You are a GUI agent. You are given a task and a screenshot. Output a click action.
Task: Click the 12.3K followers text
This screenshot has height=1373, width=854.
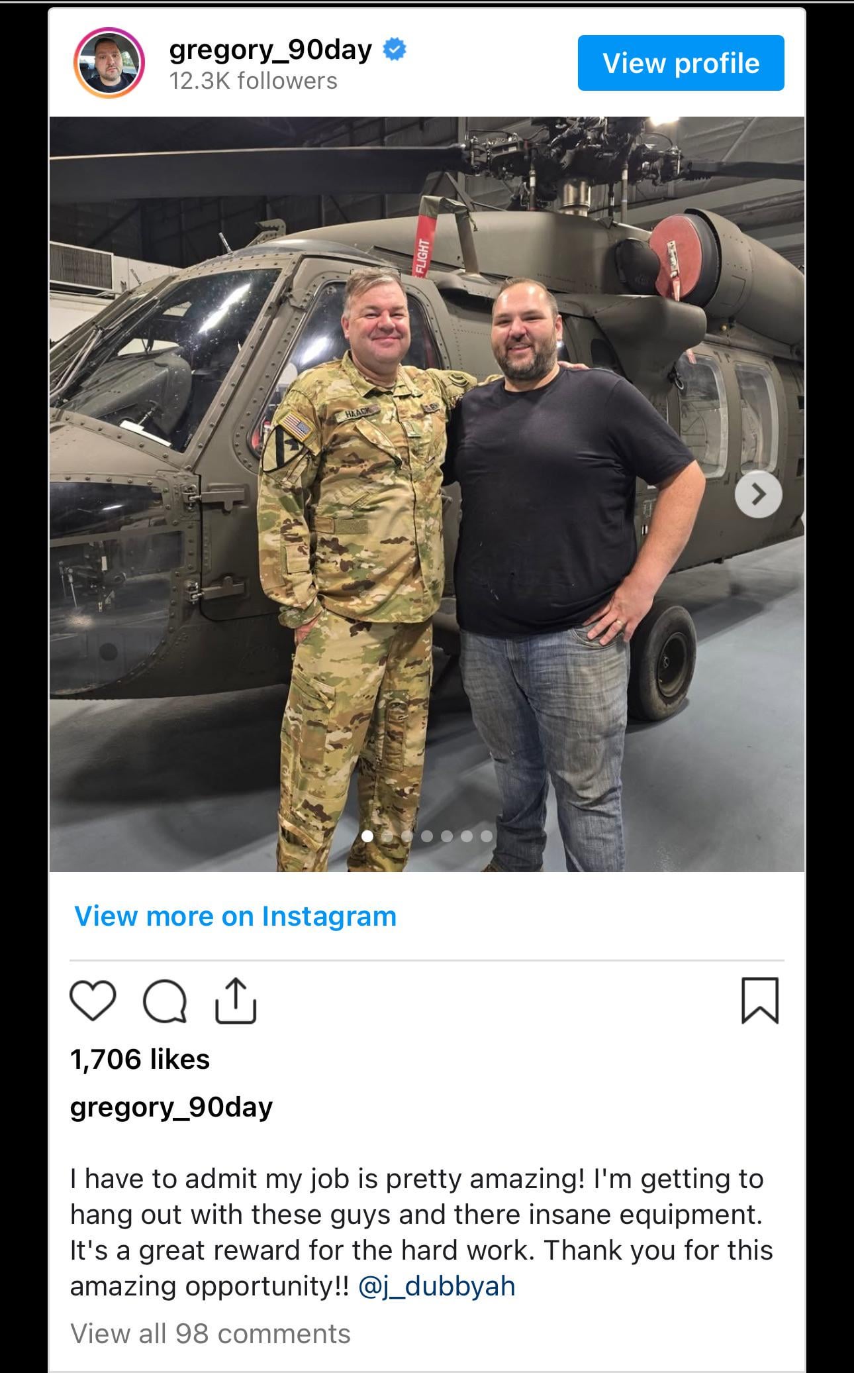(x=253, y=81)
